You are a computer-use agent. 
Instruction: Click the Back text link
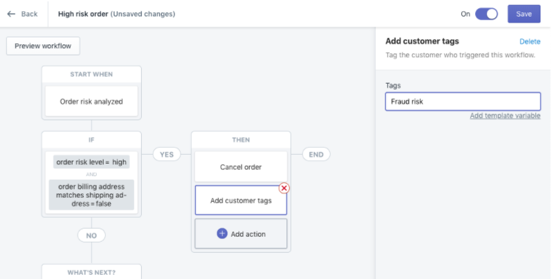[29, 14]
